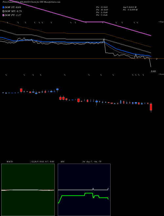Screen dimensions: 164x216
Task: Click the blue DOW ST legend swatch
Action: click(4, 7)
